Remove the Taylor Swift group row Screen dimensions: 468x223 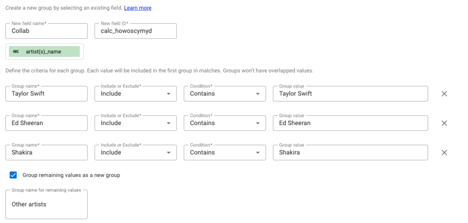coord(444,93)
